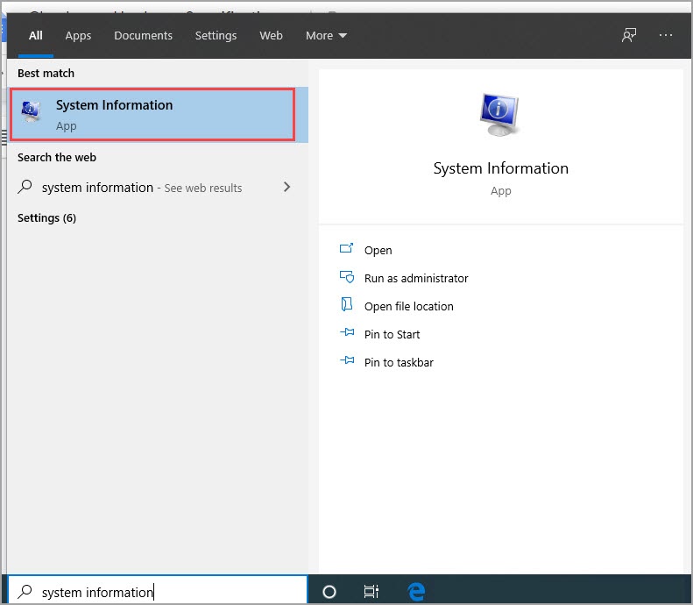Click System Information title in preview pane
The image size is (693, 605).
click(x=501, y=168)
